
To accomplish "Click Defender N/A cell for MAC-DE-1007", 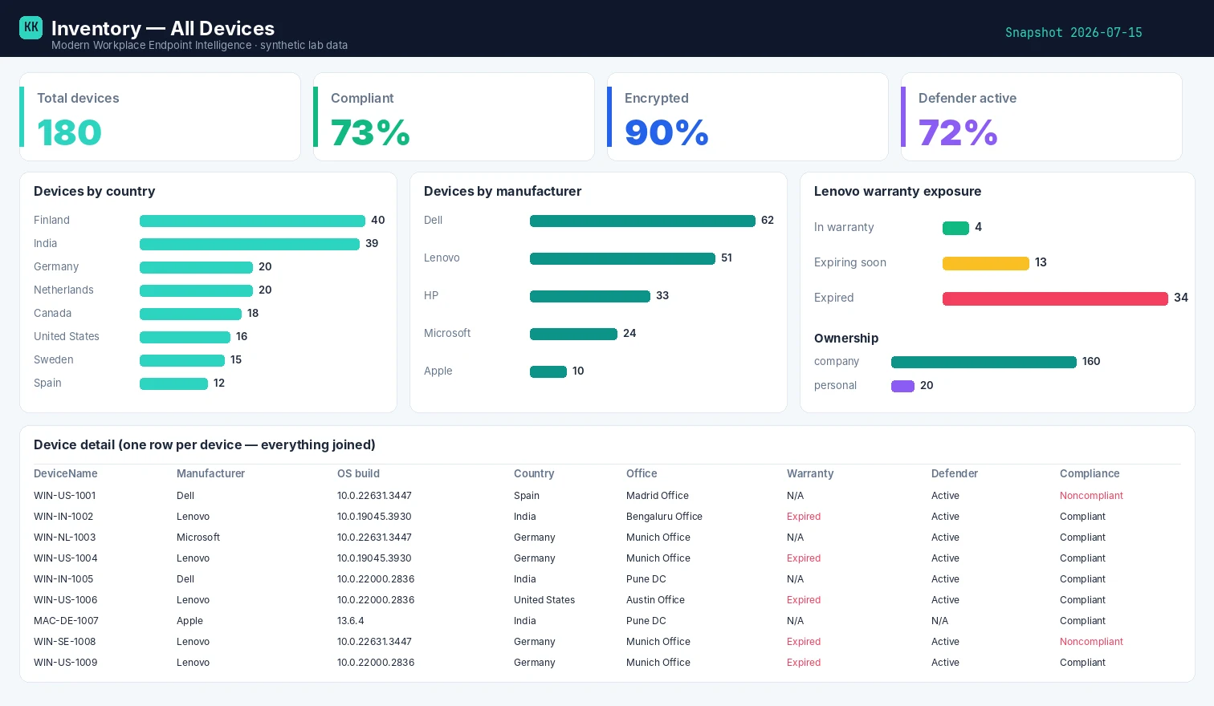I will (939, 621).
